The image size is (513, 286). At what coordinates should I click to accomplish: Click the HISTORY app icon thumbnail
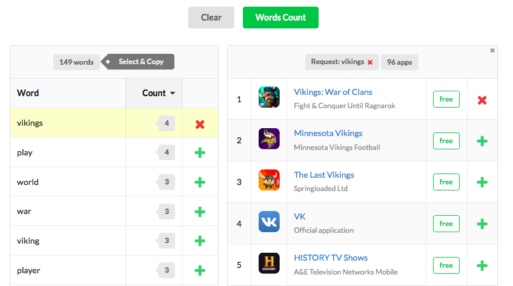269,263
